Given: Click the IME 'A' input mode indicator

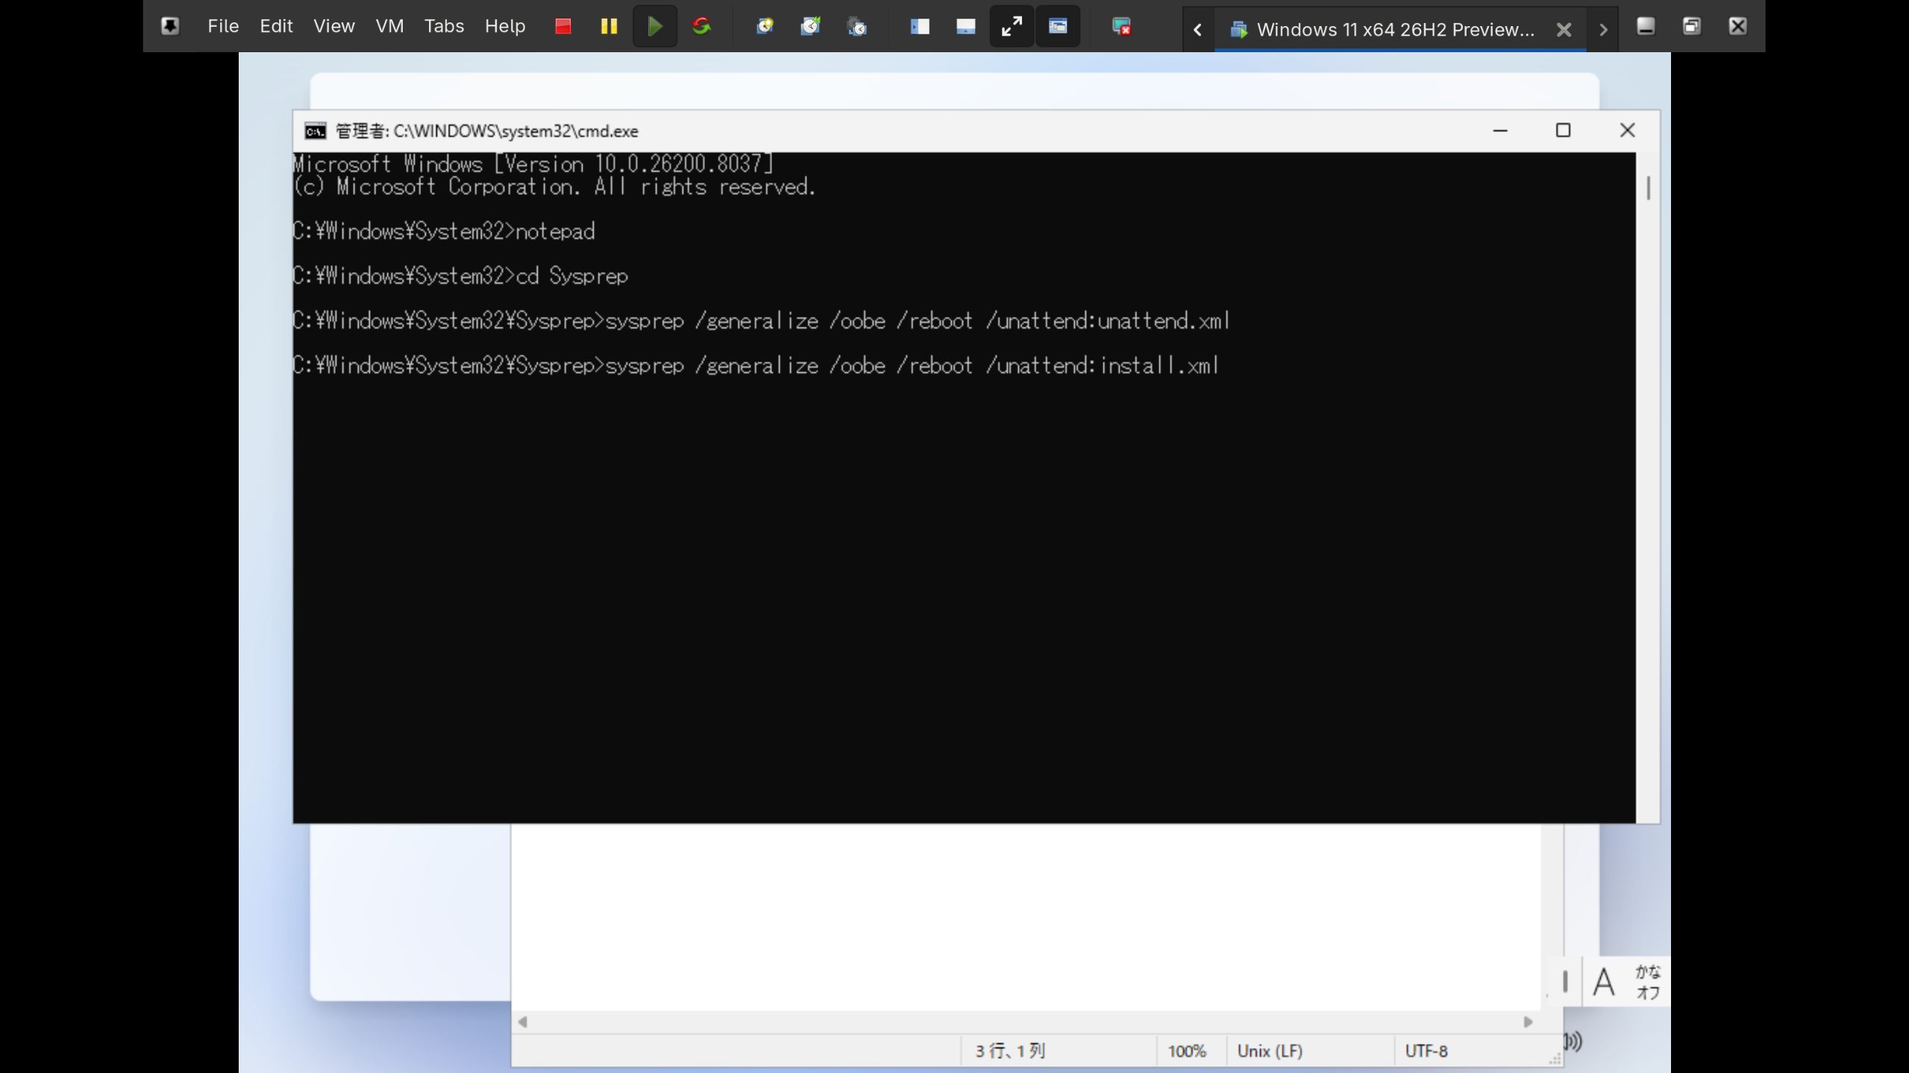Looking at the screenshot, I should (1604, 982).
